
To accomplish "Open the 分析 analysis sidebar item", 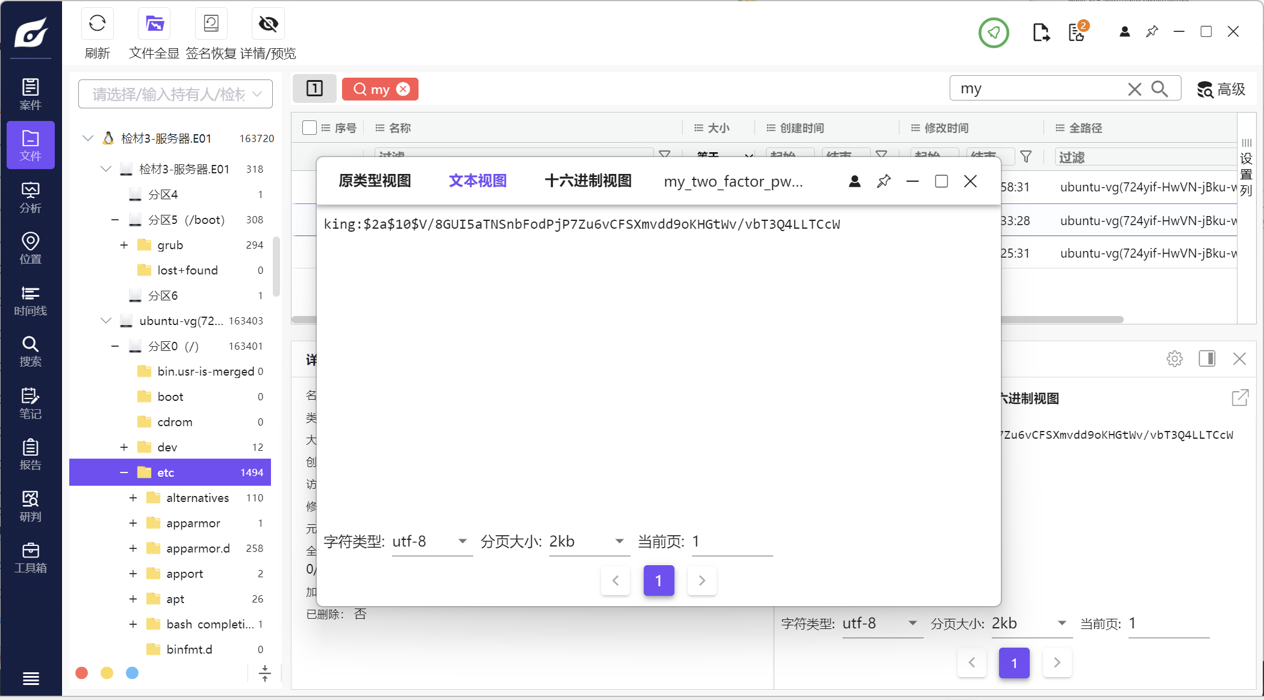I will (x=31, y=197).
